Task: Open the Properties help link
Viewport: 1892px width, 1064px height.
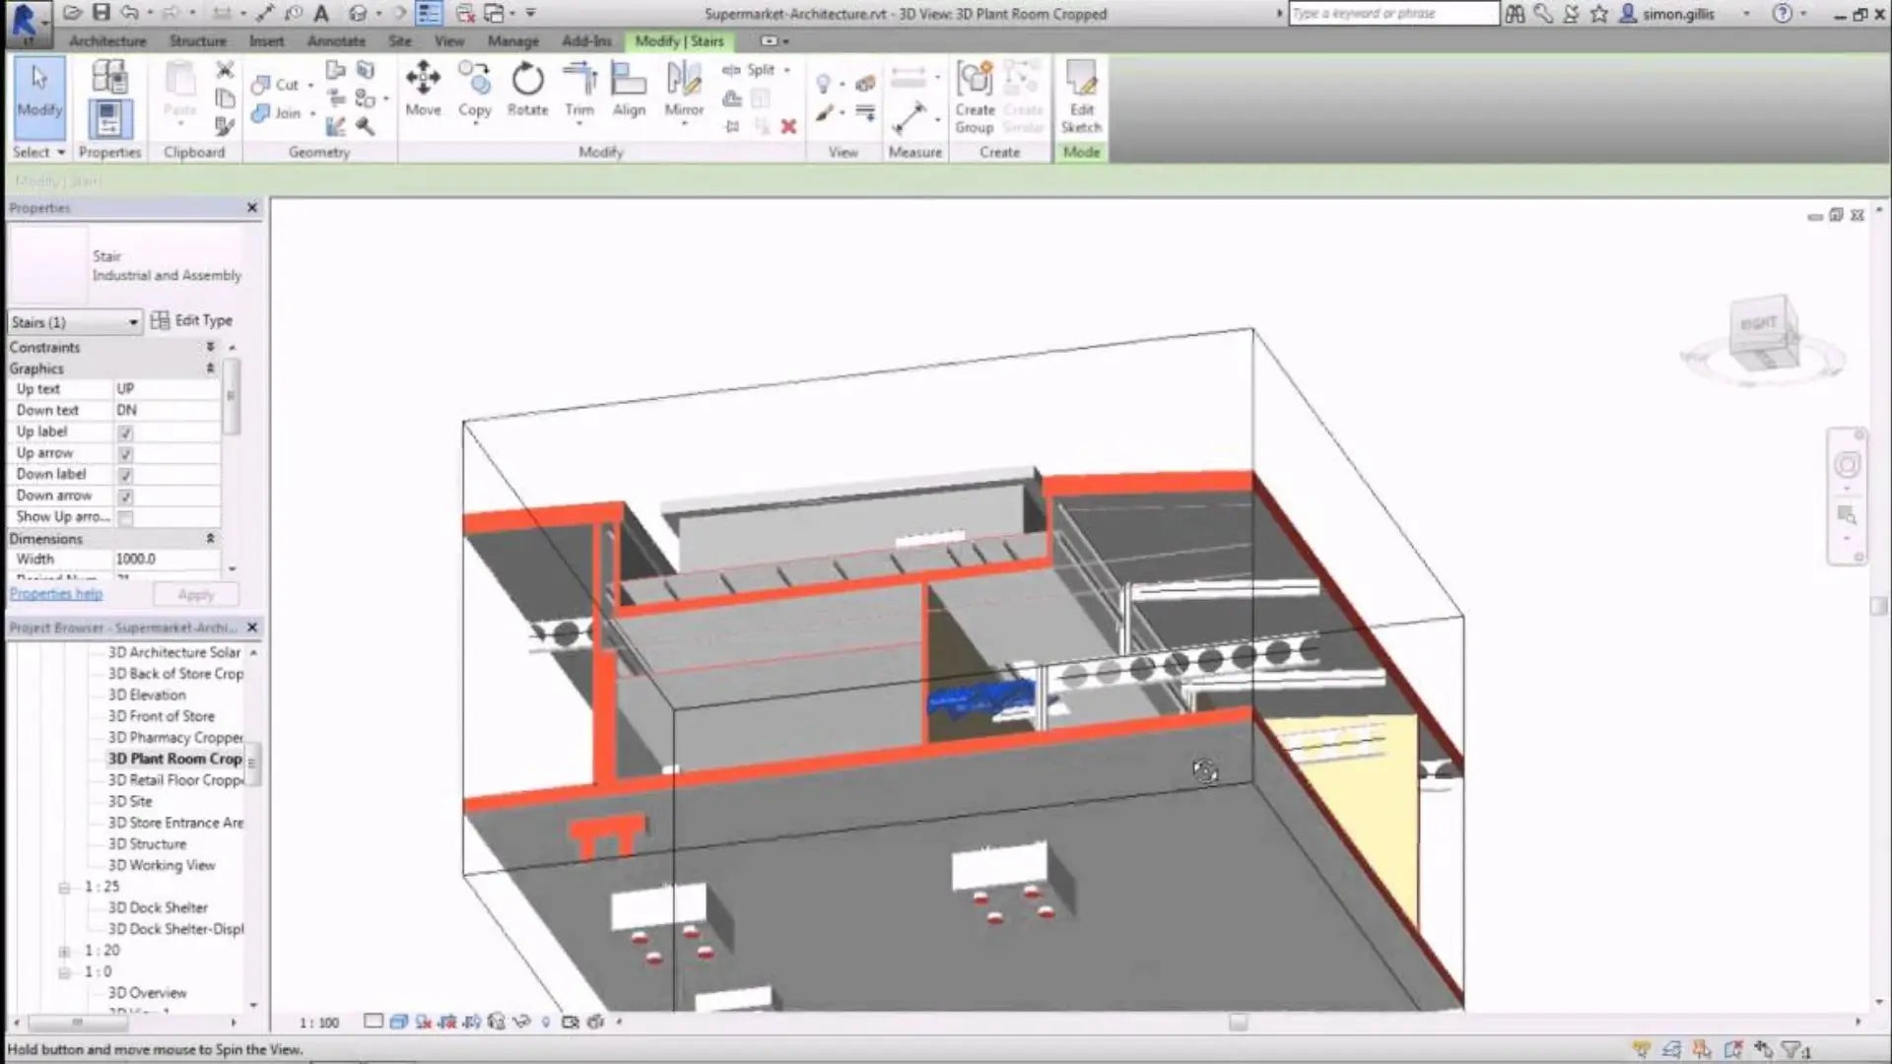Action: point(56,593)
